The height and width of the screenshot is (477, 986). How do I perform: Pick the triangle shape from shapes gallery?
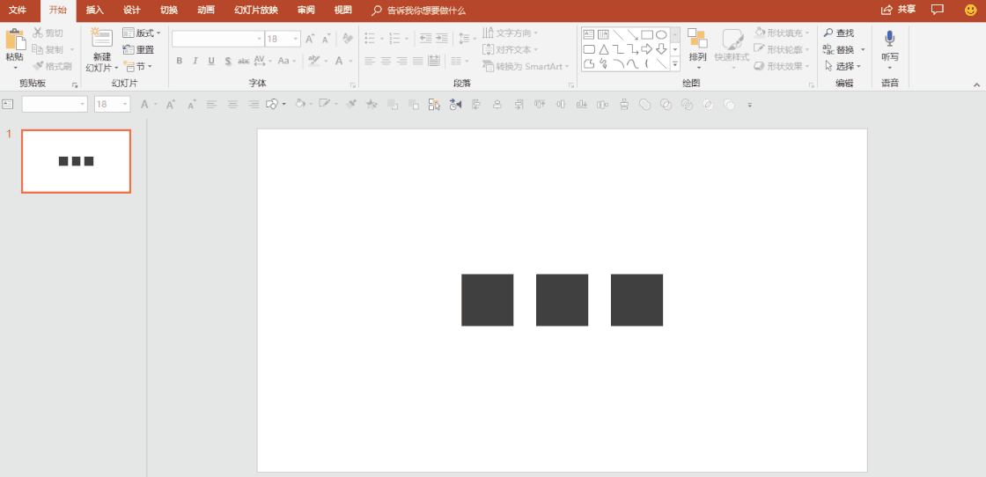604,49
